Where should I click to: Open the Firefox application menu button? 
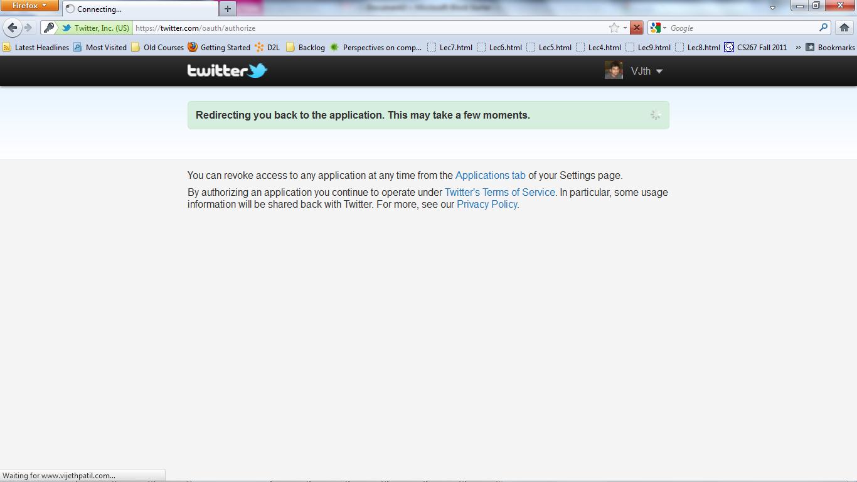[29, 6]
